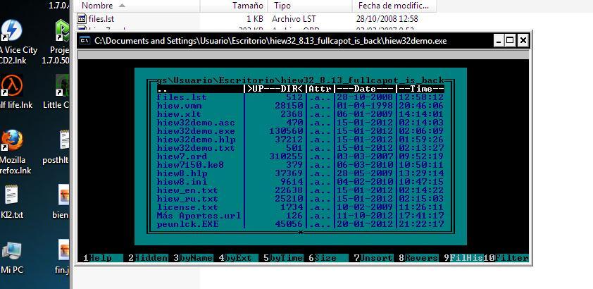This screenshot has width=593, height=289.
Task: Select the files.lst icon in Explorer window
Action: (x=82, y=18)
